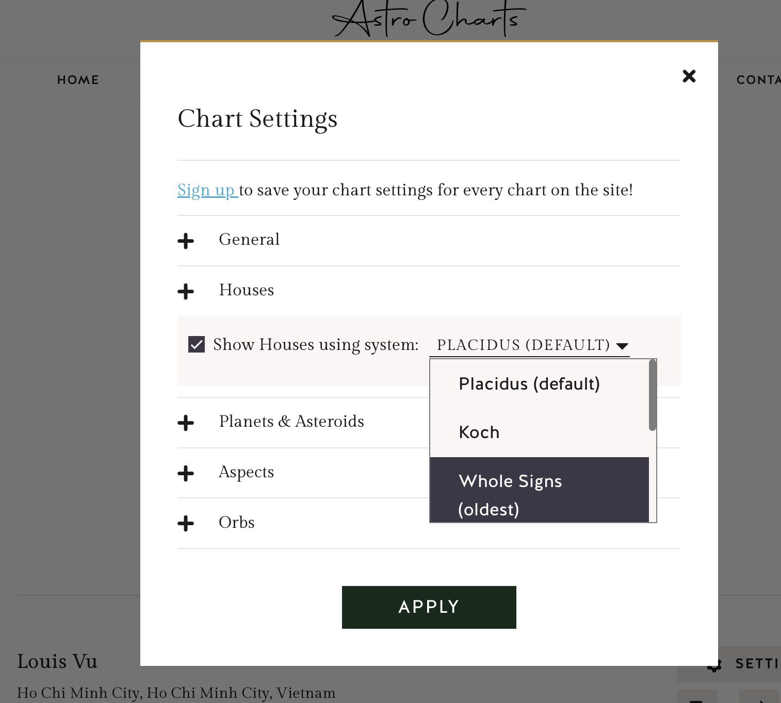The height and width of the screenshot is (703, 781).
Task: Follow the Sign up link
Action: (207, 190)
